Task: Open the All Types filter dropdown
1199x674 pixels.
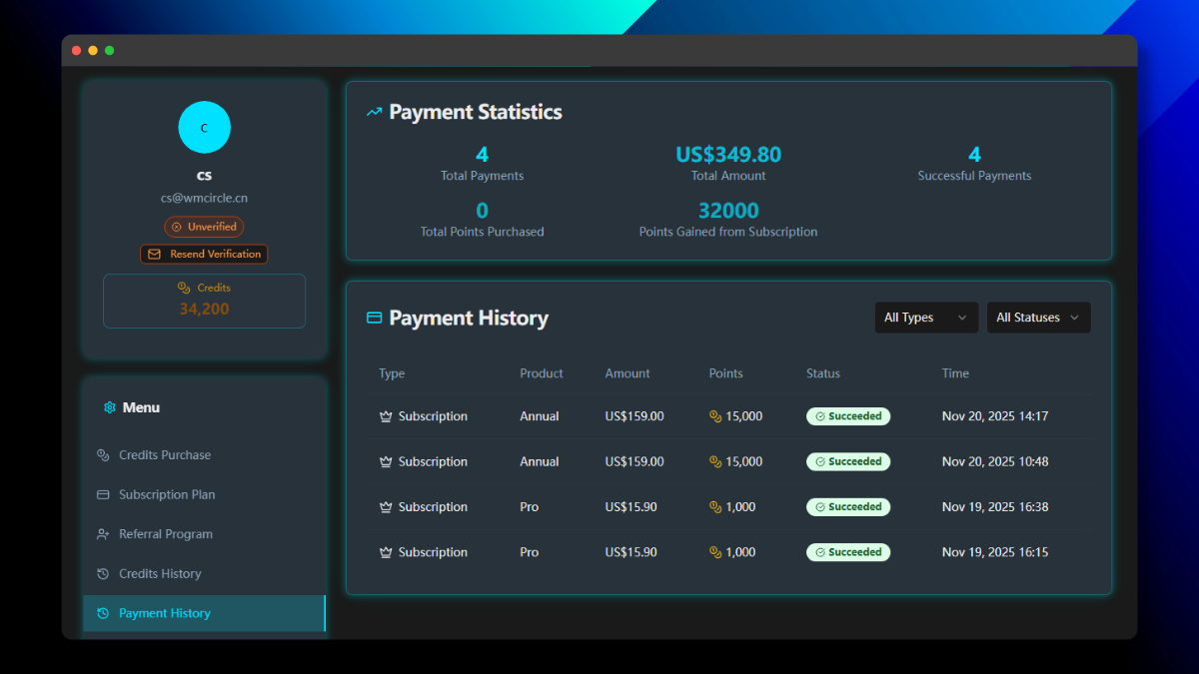Action: point(925,317)
